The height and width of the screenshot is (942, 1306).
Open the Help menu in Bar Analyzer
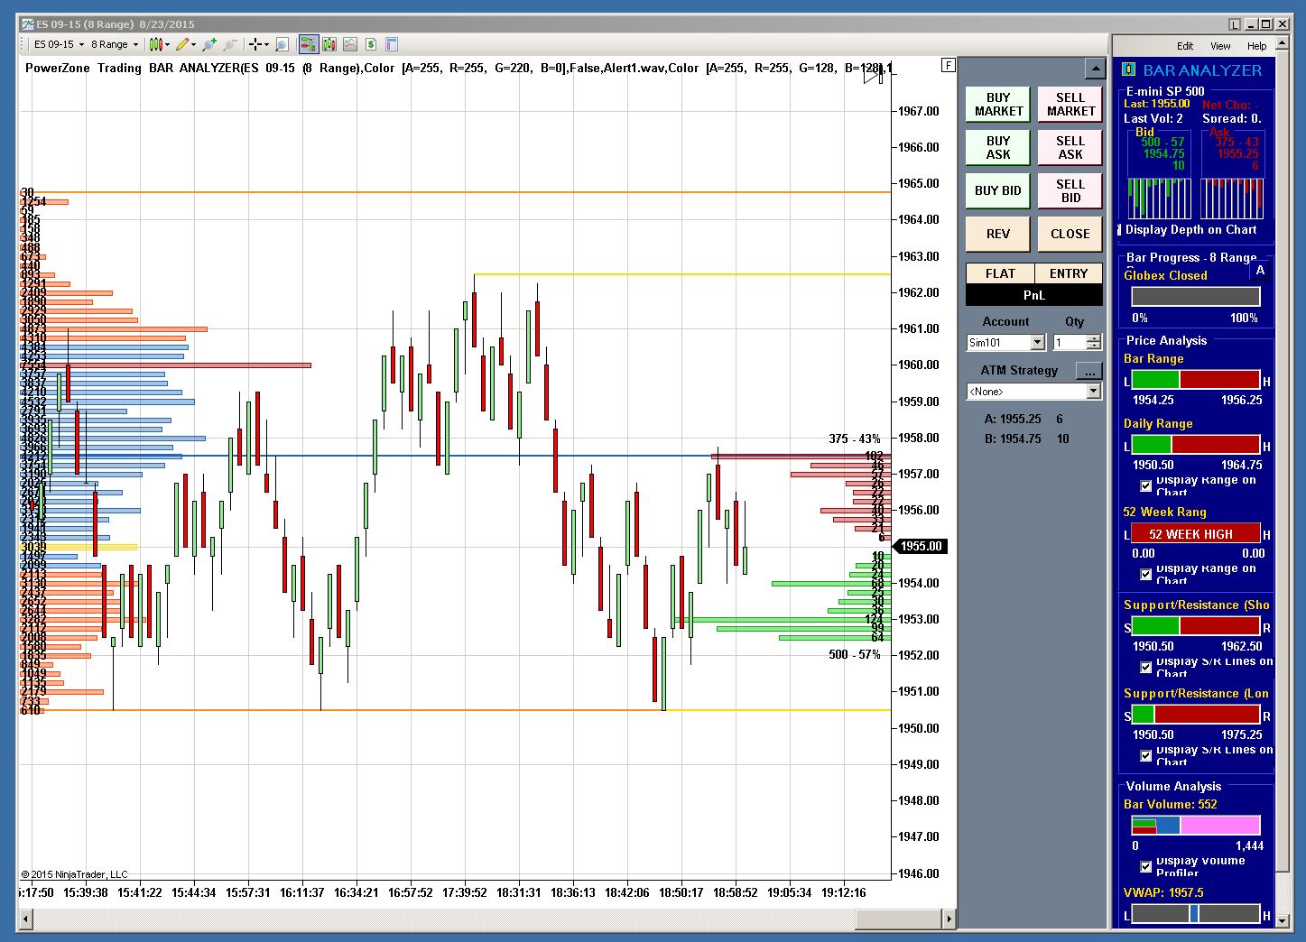[x=1256, y=46]
